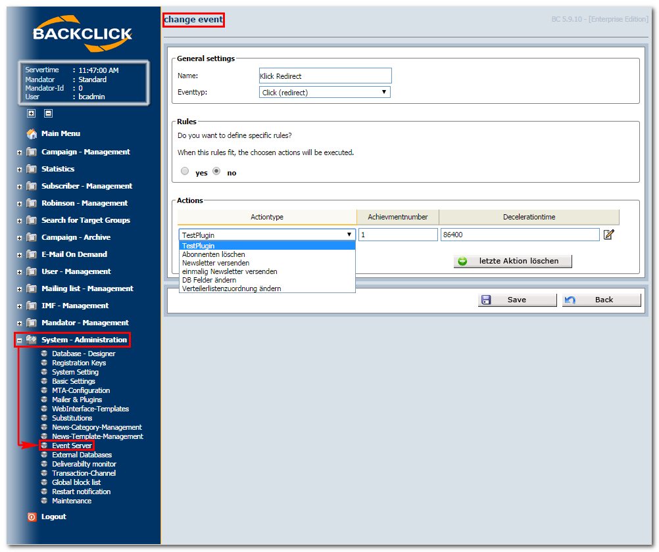Click the 'letzte Aktion löschen' button
659x552 pixels.
pyautogui.click(x=513, y=262)
